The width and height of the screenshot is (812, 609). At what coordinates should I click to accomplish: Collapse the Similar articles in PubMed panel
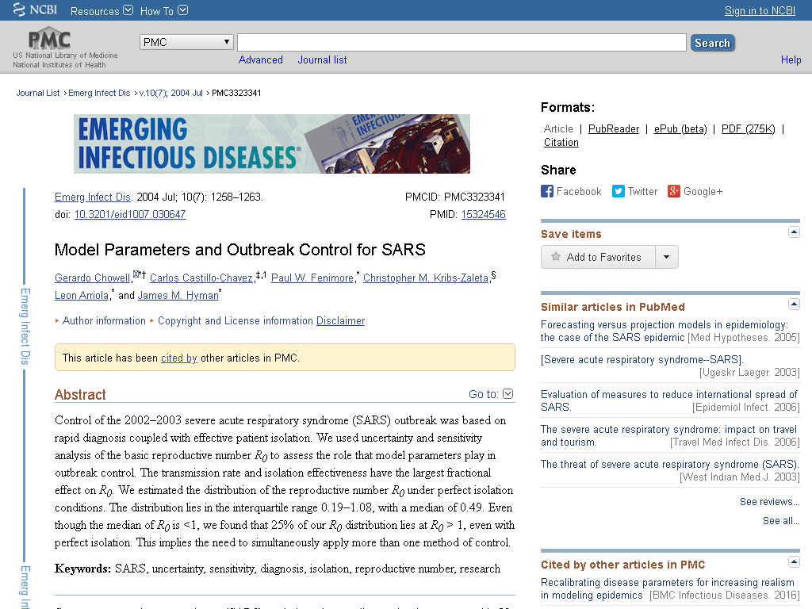point(794,304)
